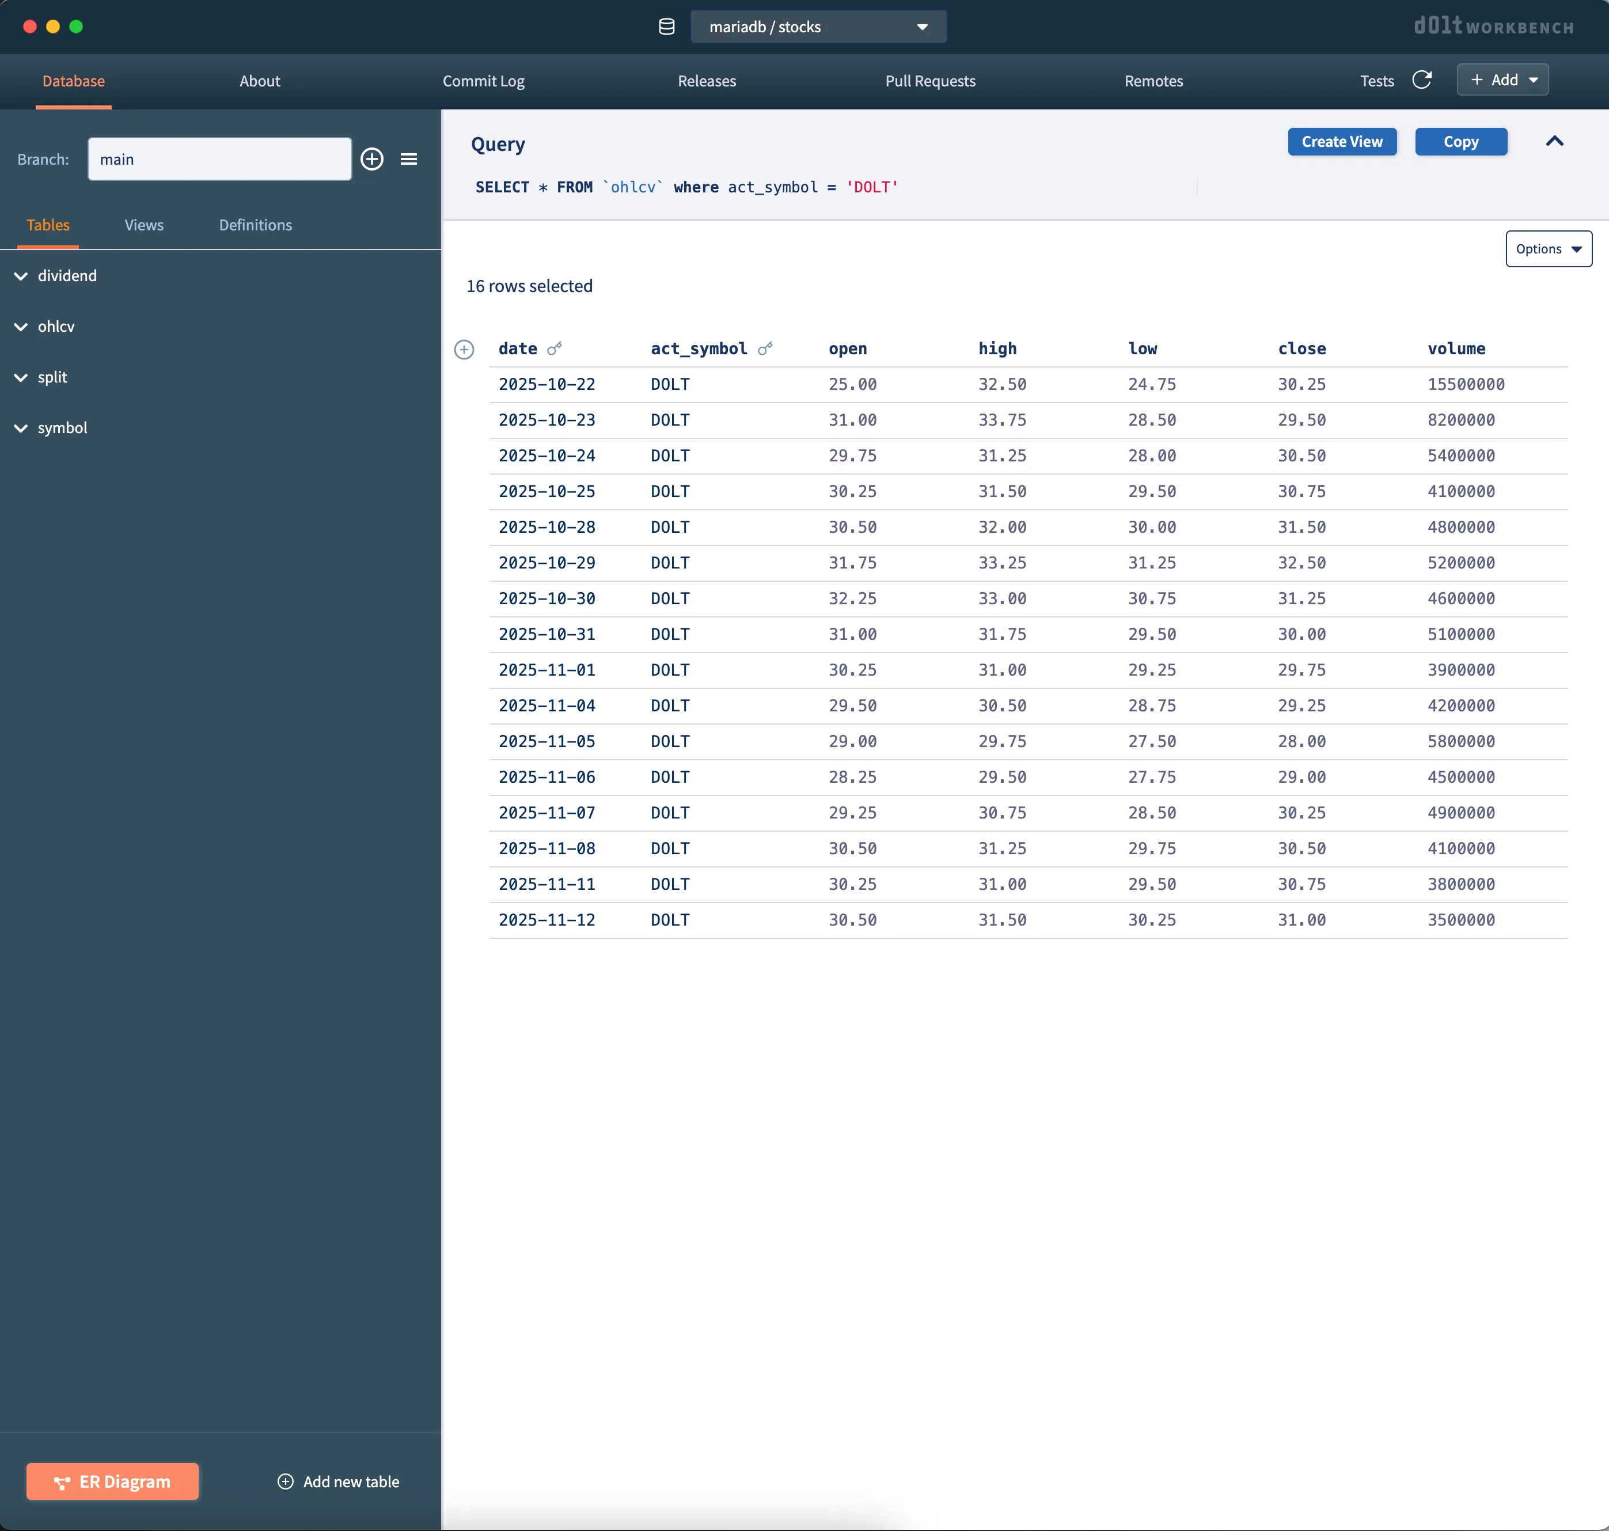Open the mariadb / stocks database selector

(x=817, y=26)
